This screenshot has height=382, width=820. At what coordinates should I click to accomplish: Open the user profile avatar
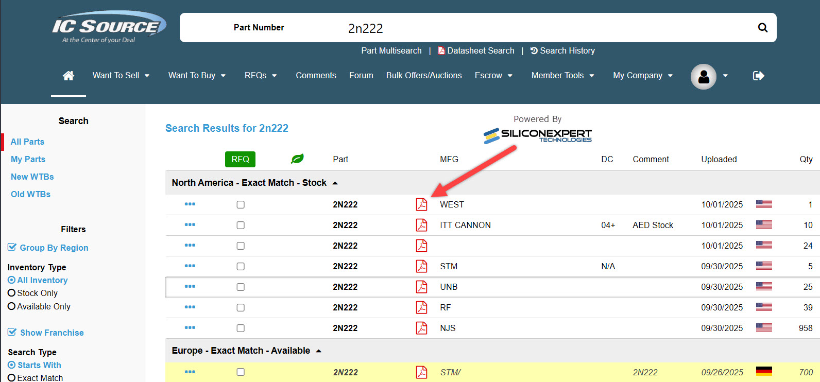pos(703,76)
